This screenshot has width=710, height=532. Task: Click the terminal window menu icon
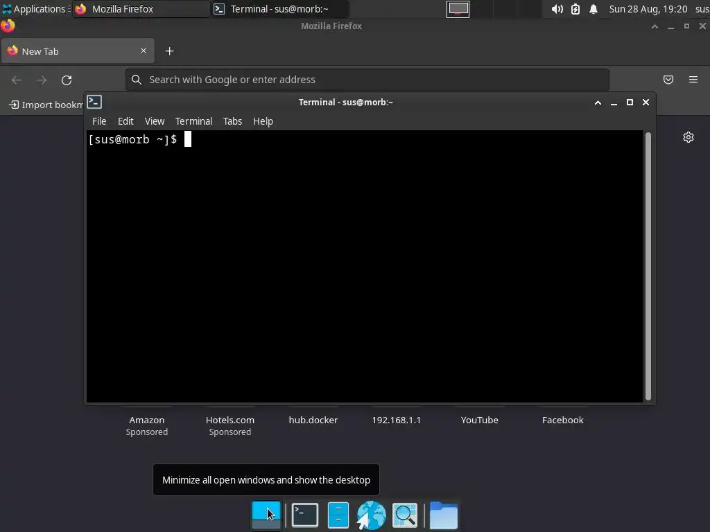coord(94,103)
